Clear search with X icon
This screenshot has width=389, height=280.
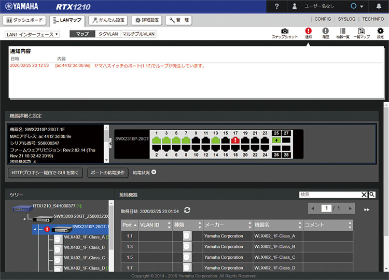364,194
